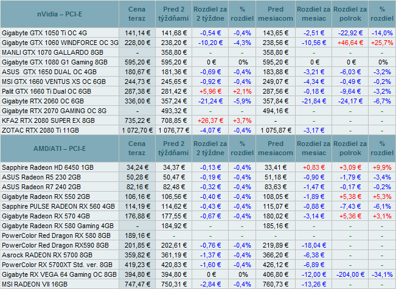Click the 114,19 € price cell
The image size is (396, 289).
pyautogui.click(x=137, y=206)
